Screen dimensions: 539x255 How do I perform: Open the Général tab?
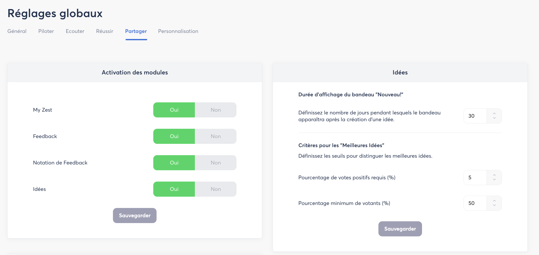point(17,31)
